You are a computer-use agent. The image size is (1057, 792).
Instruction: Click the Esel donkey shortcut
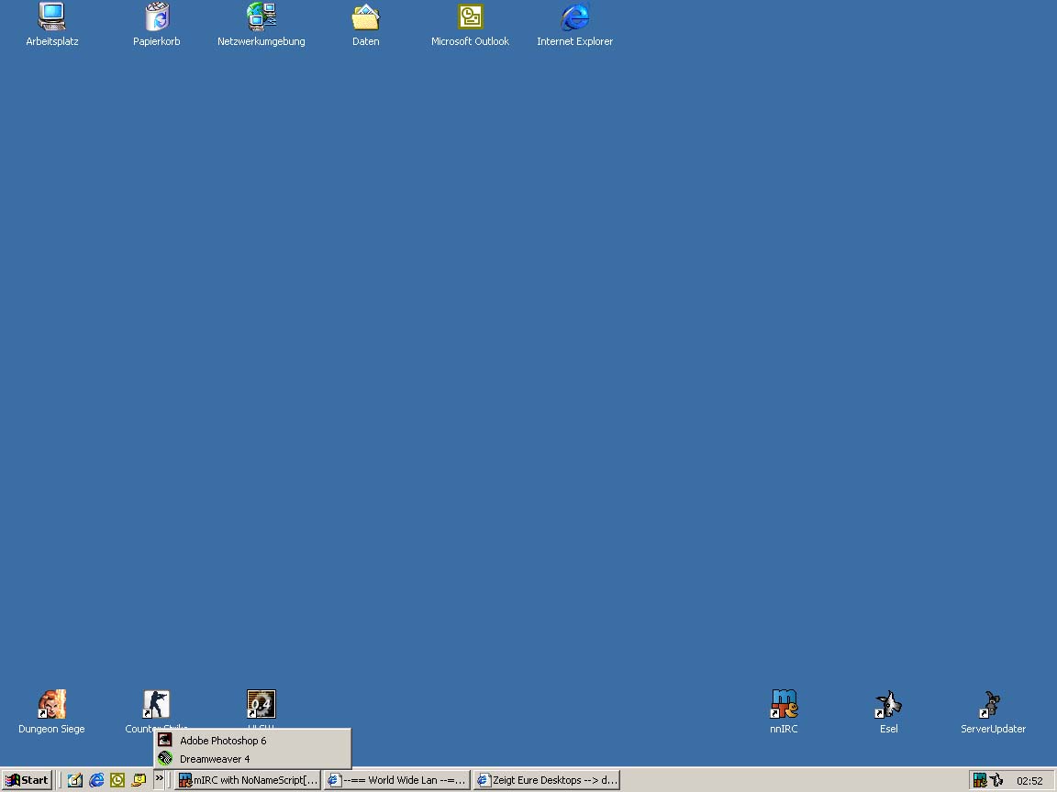[x=888, y=705]
